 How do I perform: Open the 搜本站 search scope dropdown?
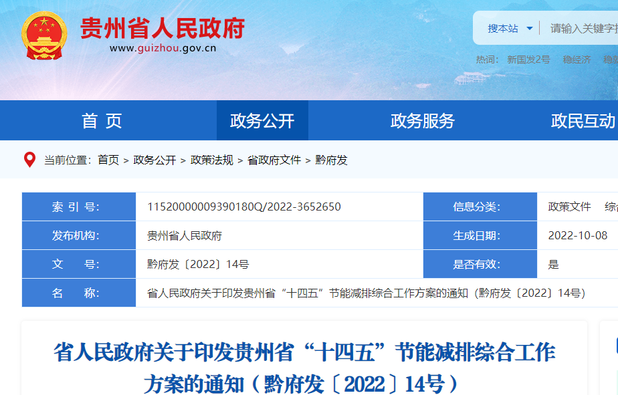(510, 28)
